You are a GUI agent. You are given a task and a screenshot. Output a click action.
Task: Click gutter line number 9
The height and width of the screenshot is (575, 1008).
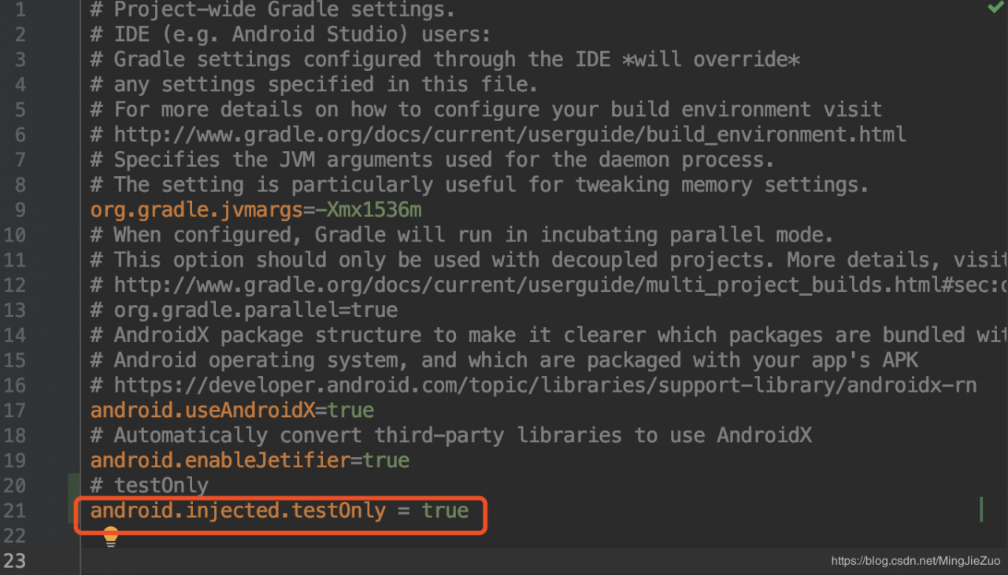pos(20,209)
